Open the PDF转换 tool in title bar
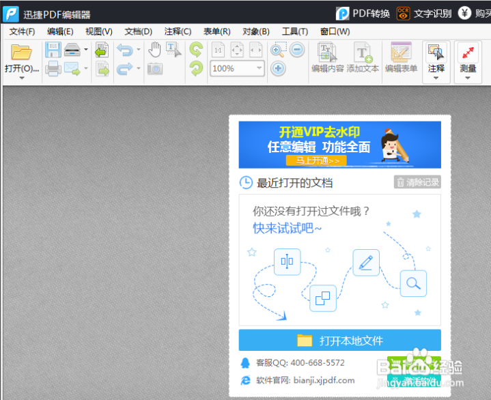 pyautogui.click(x=363, y=14)
